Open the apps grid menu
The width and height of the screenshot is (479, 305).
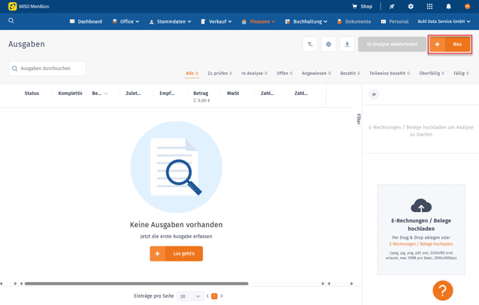[x=429, y=6]
